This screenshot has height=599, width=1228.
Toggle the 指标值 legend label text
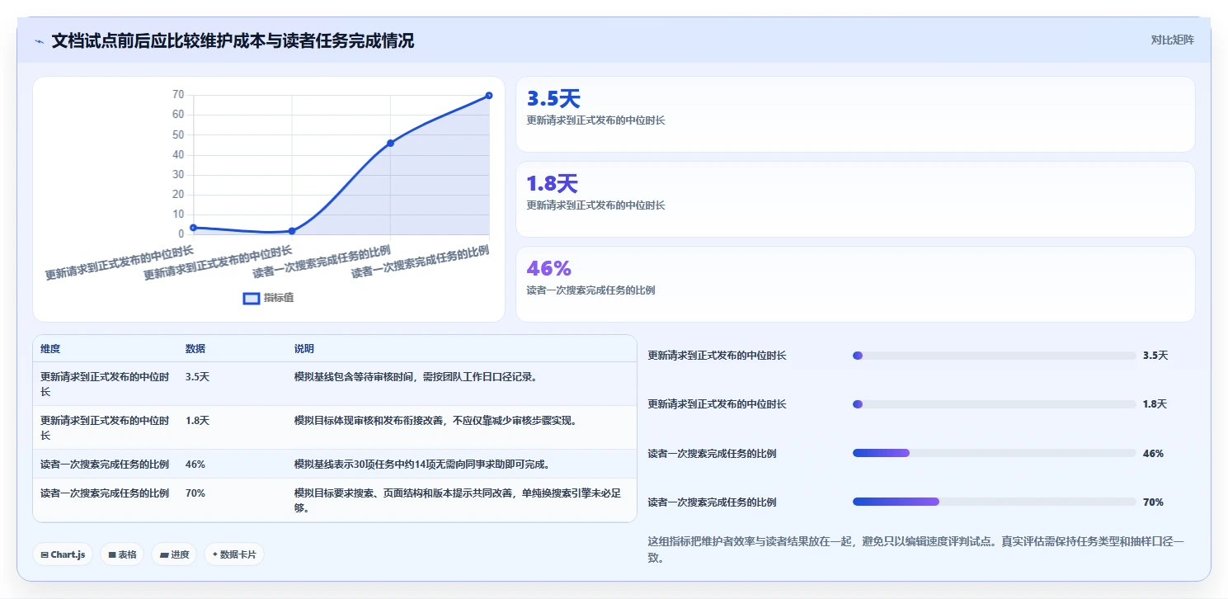[279, 298]
